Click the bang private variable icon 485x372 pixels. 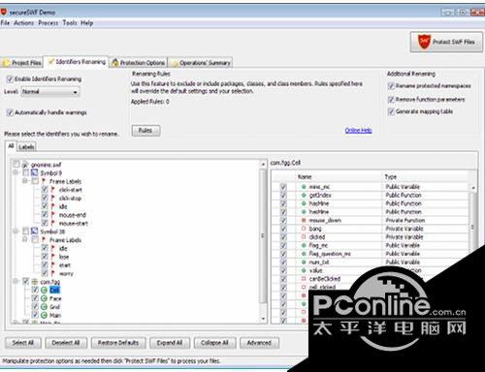tap(304, 229)
